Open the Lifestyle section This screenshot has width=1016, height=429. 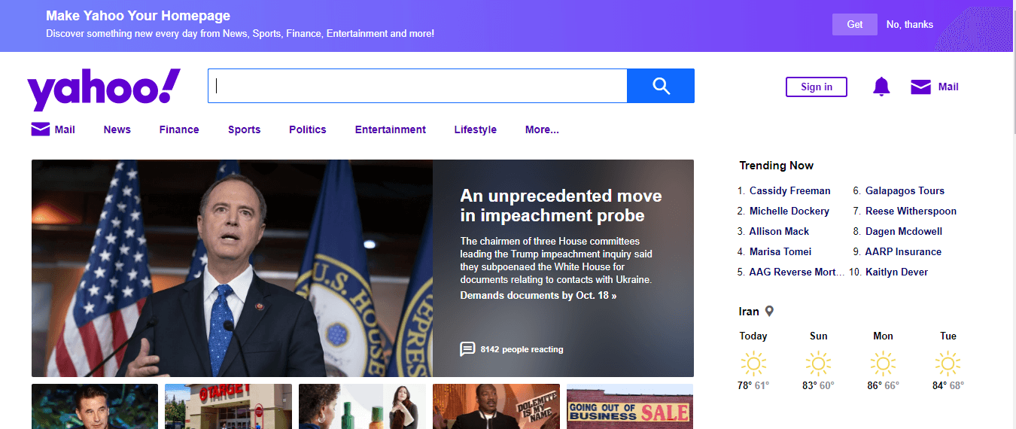pos(476,129)
